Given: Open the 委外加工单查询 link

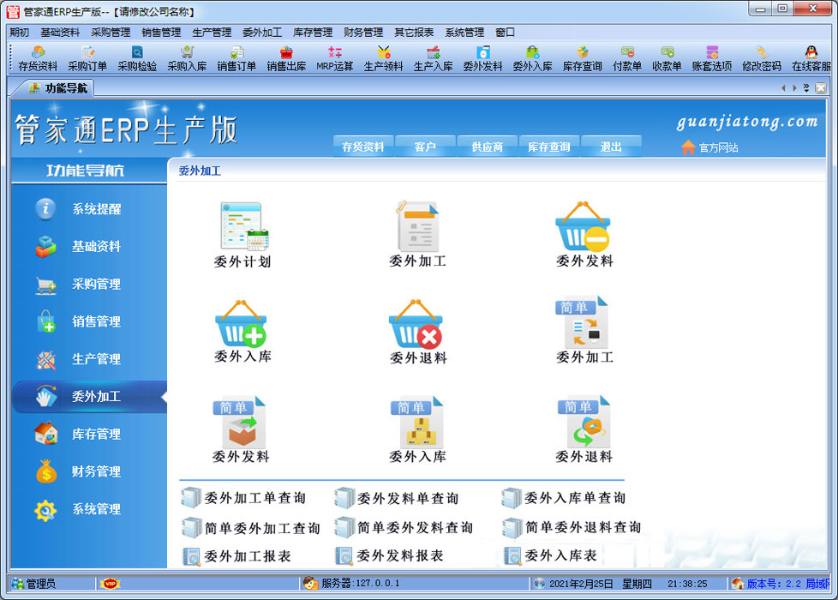Looking at the screenshot, I should [254, 498].
